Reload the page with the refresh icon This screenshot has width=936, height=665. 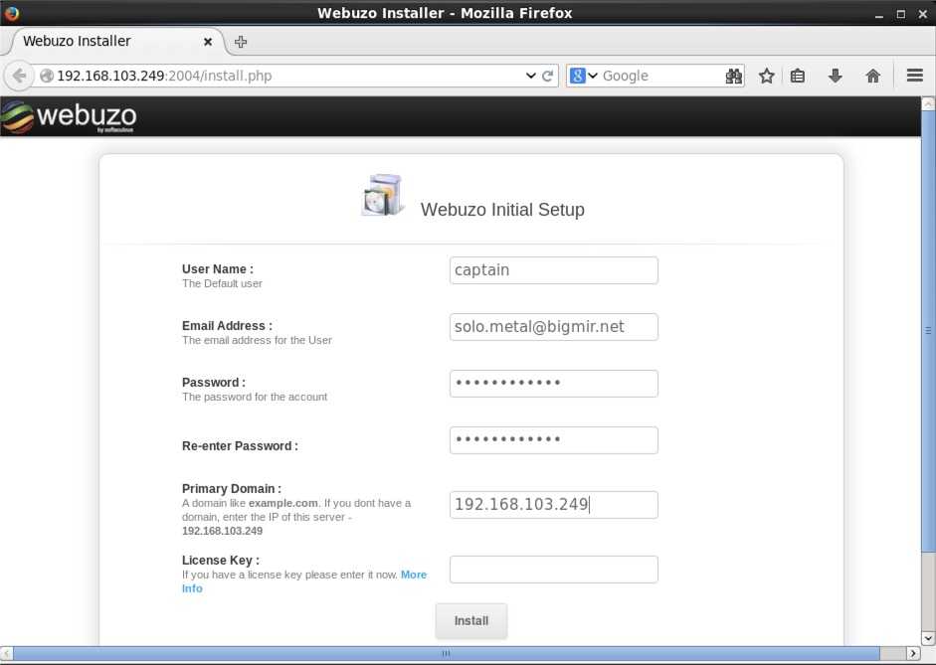click(x=548, y=76)
